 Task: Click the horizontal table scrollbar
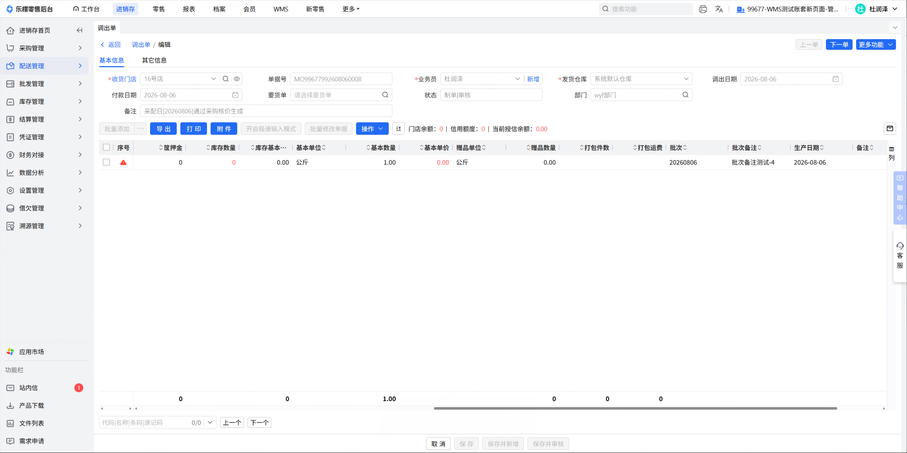635,408
